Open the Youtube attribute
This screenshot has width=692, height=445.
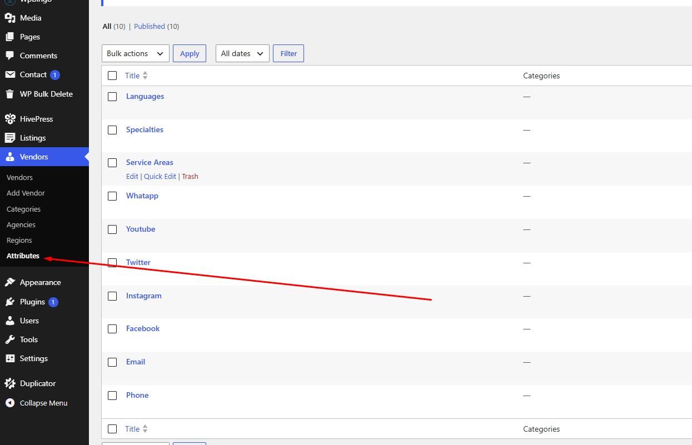[141, 229]
